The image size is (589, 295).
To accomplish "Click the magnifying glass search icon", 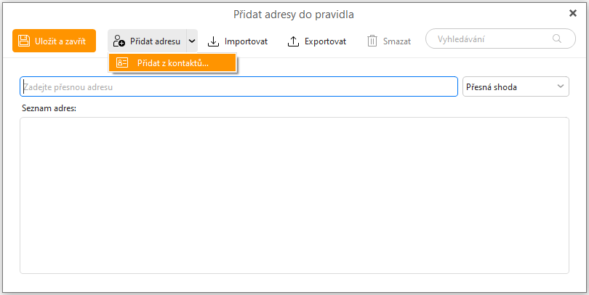I will pyautogui.click(x=558, y=39).
